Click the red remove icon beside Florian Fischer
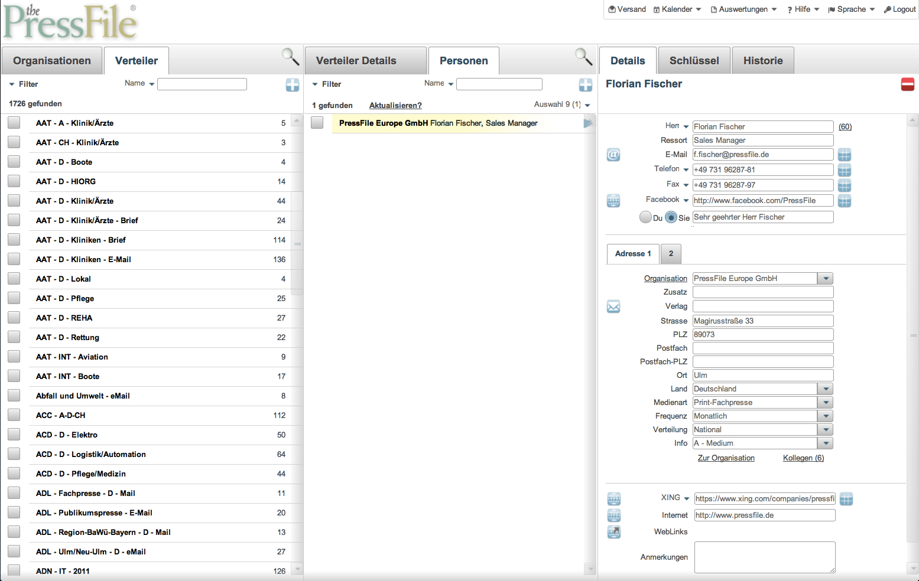The height and width of the screenshot is (581, 919). 907,84
